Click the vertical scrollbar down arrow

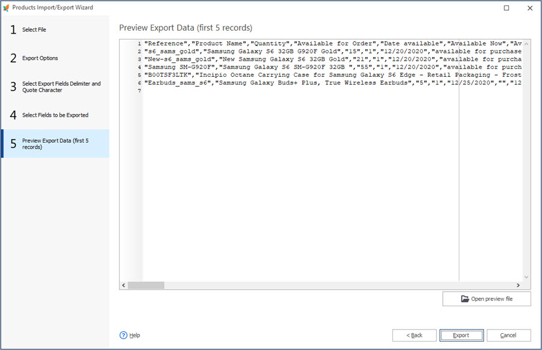pos(526,277)
